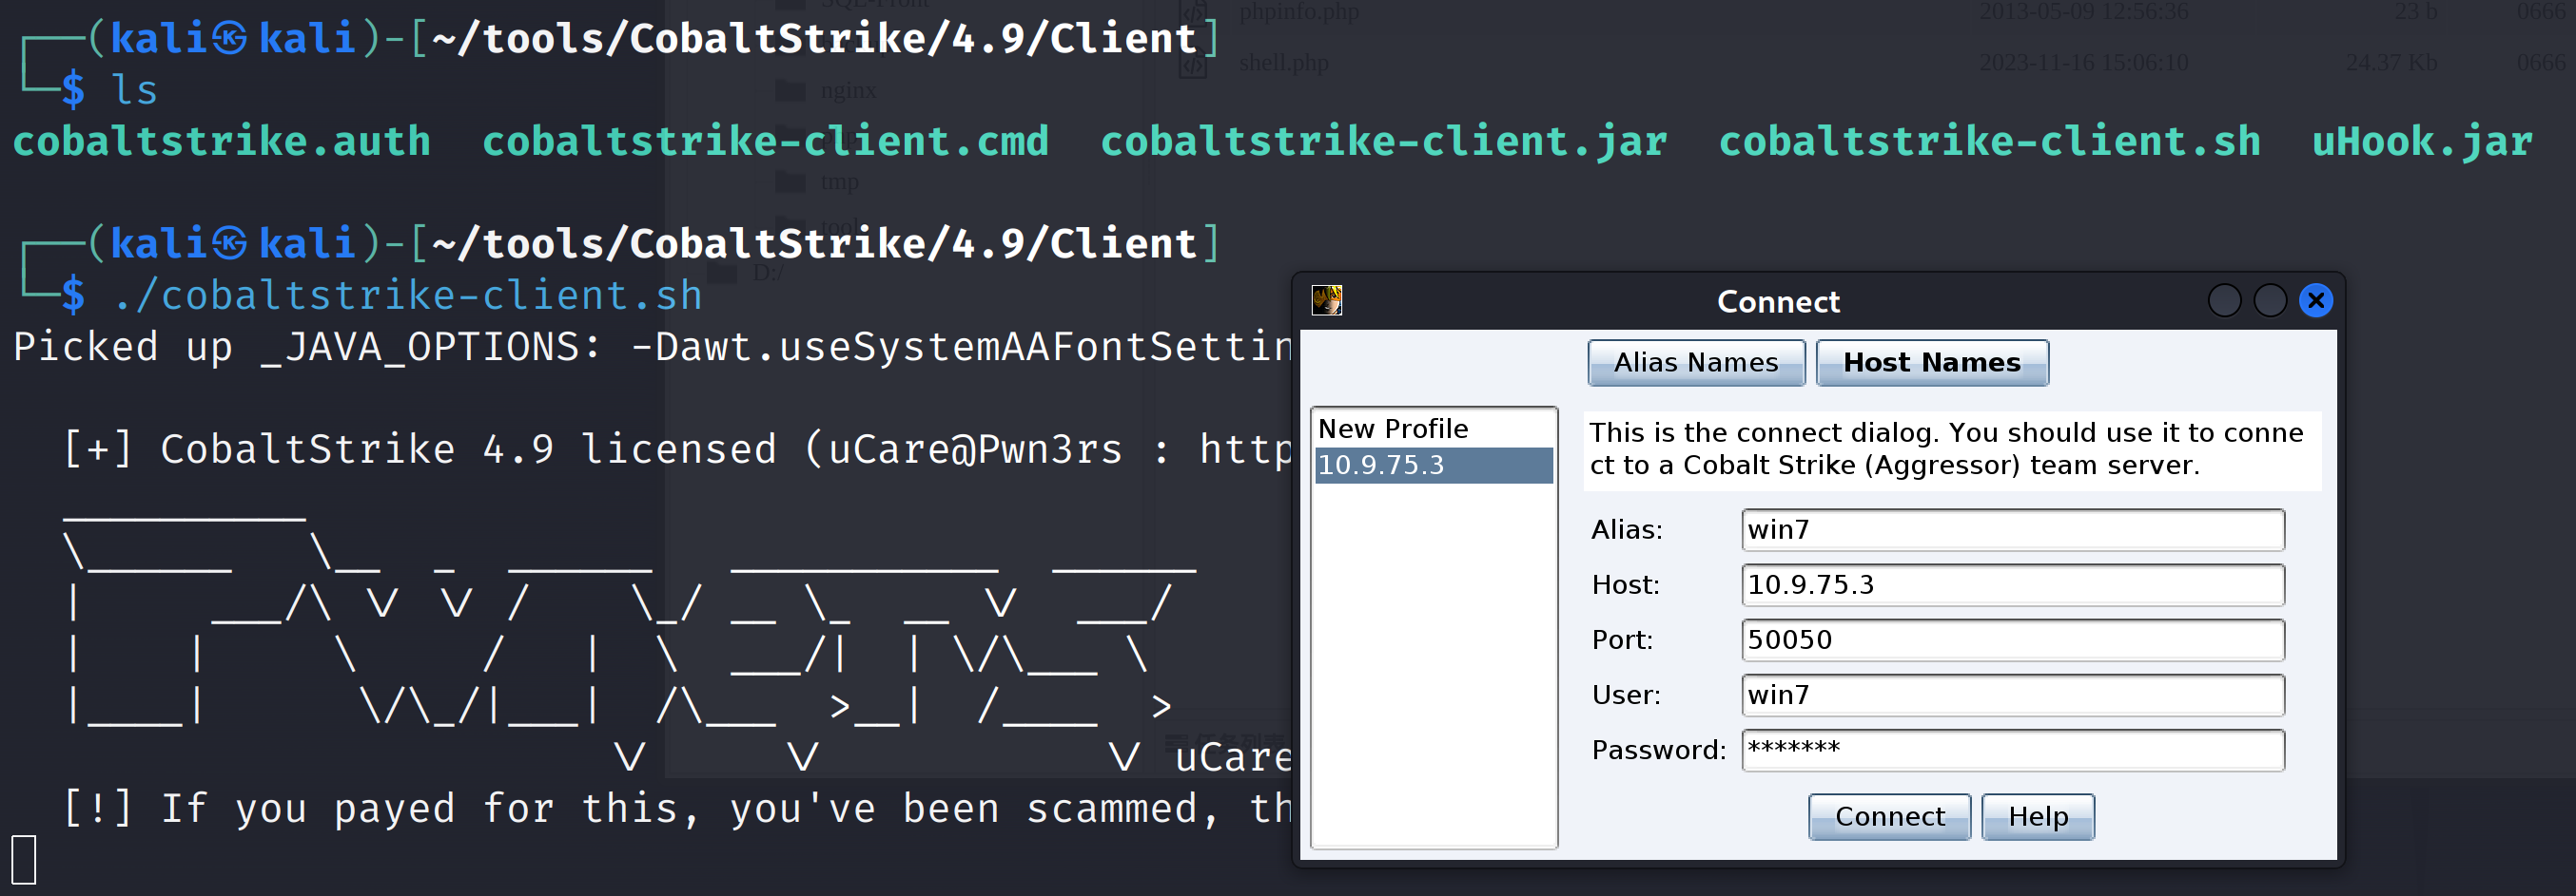Click the first round button in the Connect titlebar
2576x896 pixels.
2224,300
